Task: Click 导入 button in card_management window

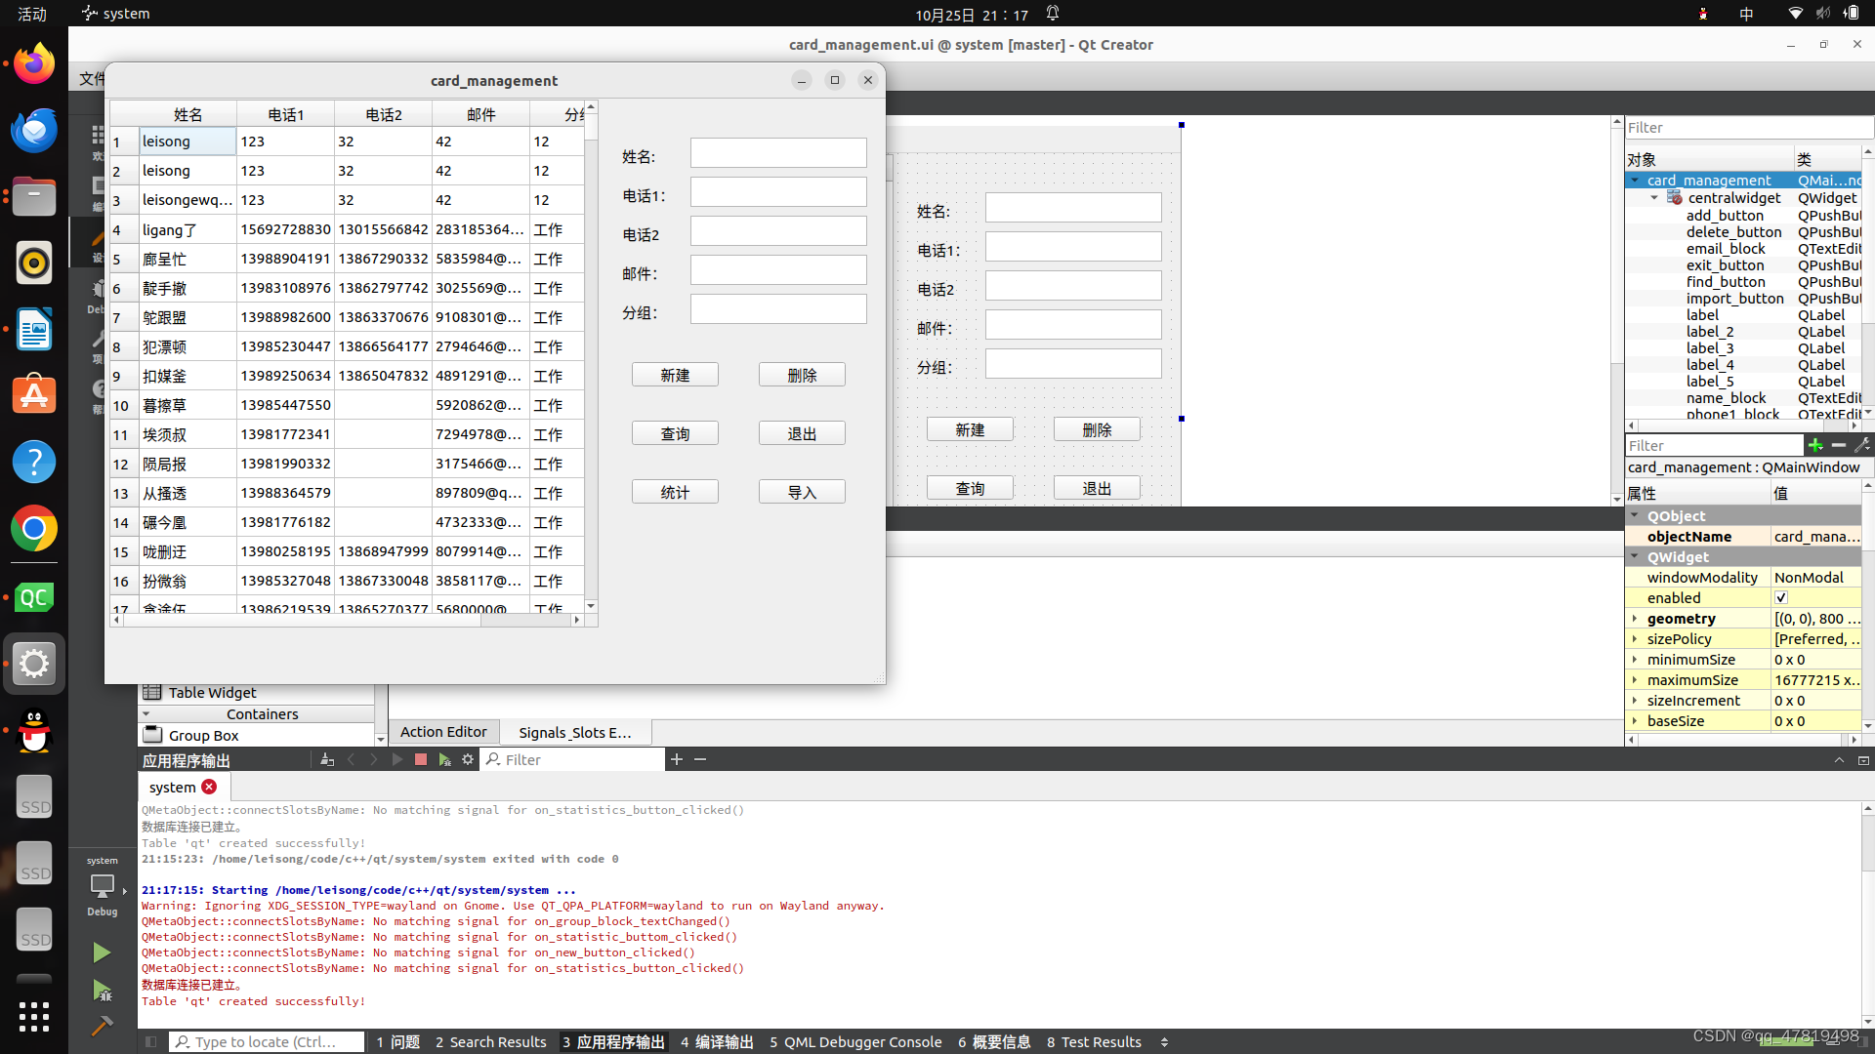Action: pyautogui.click(x=802, y=492)
